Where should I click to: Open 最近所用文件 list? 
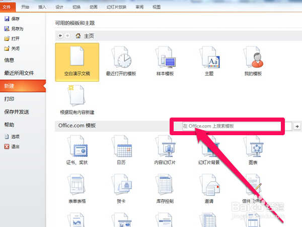click(x=19, y=73)
